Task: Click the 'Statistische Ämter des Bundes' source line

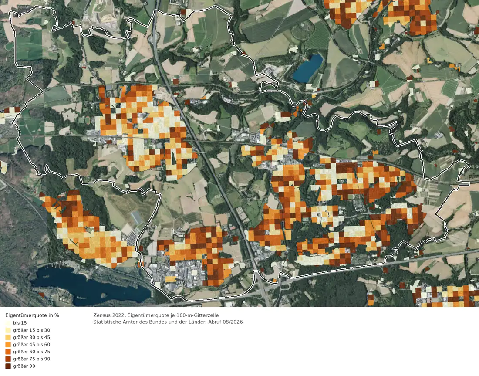Action: [168, 322]
